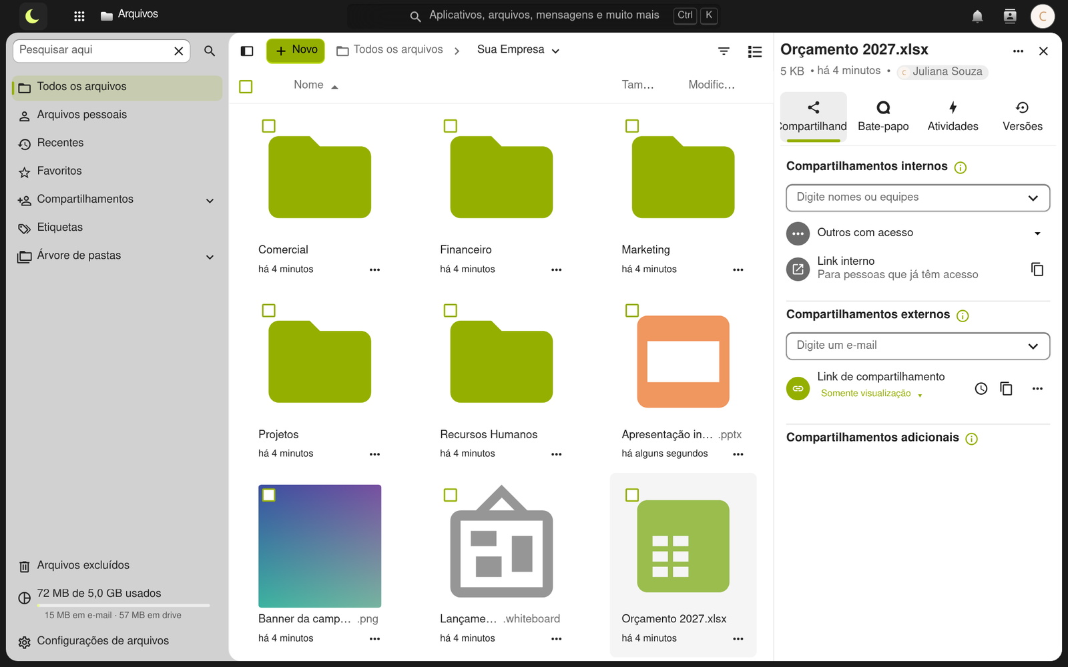Screen dimensions: 1068x667
Task: Open Arquivos excluídos
Action: [x=117, y=566]
